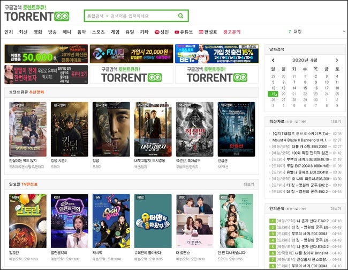Open the 게임 menu

click(x=115, y=32)
